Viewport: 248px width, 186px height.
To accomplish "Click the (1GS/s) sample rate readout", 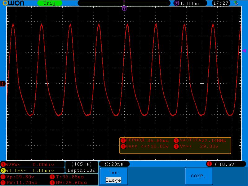I will point(82,164).
